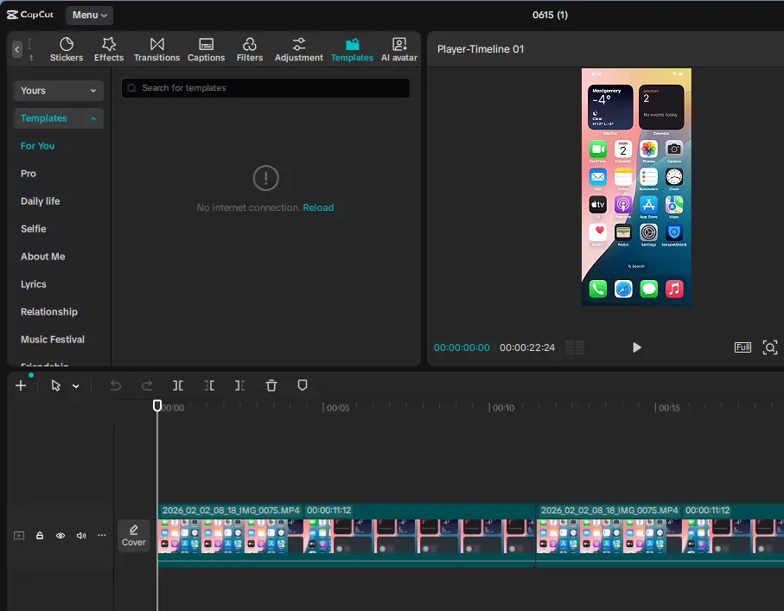Click the Cover button
The height and width of the screenshot is (611, 784).
point(133,536)
